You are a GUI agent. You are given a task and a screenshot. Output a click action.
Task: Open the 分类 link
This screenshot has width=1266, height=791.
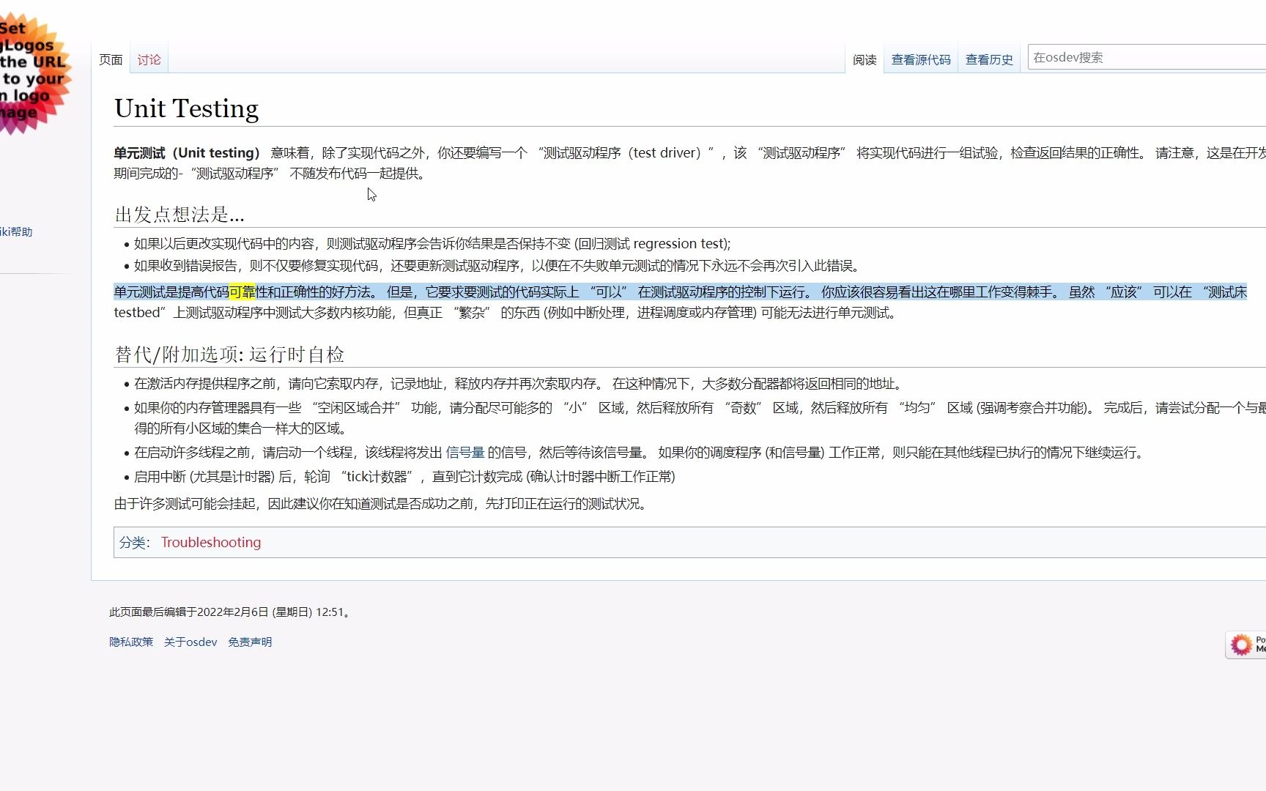point(133,542)
